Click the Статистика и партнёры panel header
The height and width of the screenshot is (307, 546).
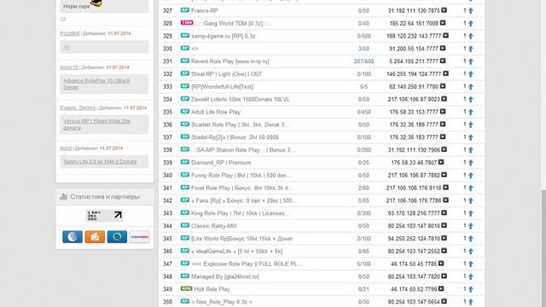pyautogui.click(x=104, y=197)
